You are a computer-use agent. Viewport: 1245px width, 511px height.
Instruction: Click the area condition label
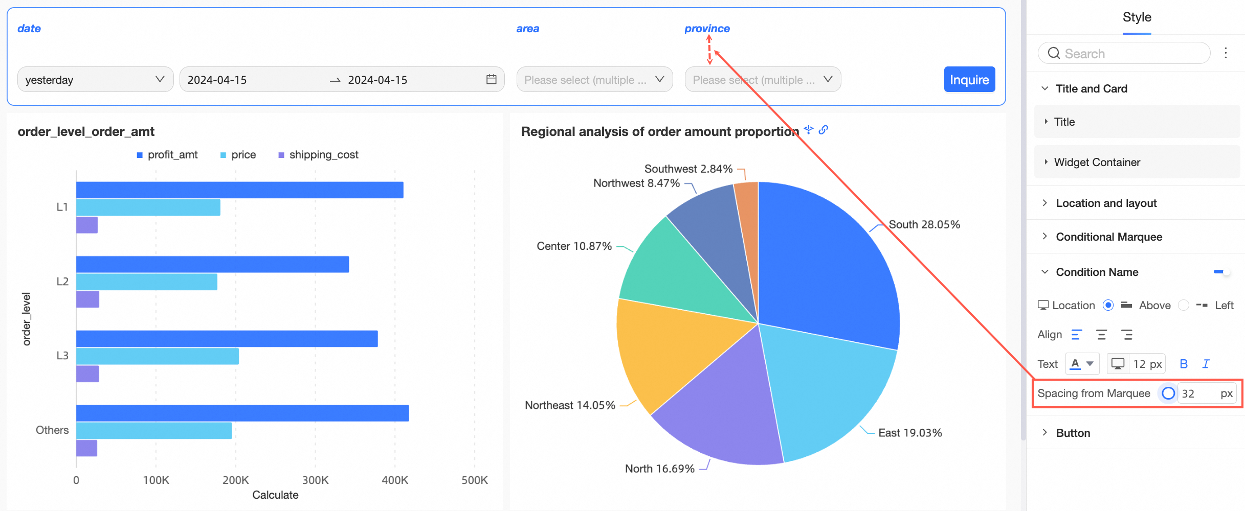pyautogui.click(x=528, y=29)
